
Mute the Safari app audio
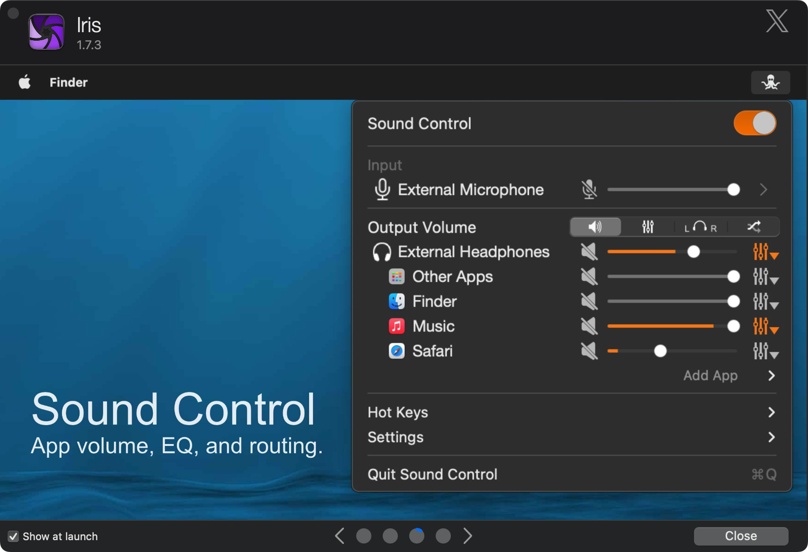(589, 351)
